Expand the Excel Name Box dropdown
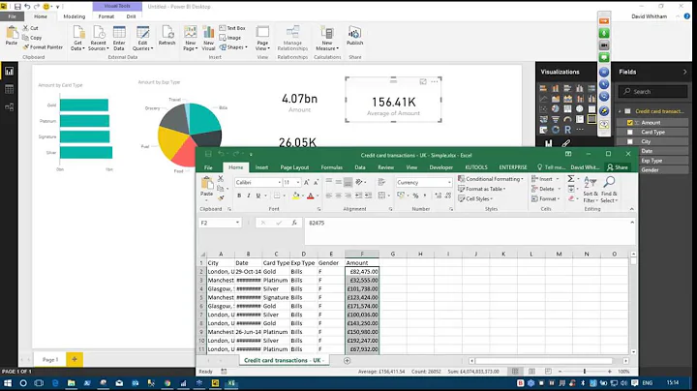Viewport: 697px width, 391px height. click(x=237, y=223)
